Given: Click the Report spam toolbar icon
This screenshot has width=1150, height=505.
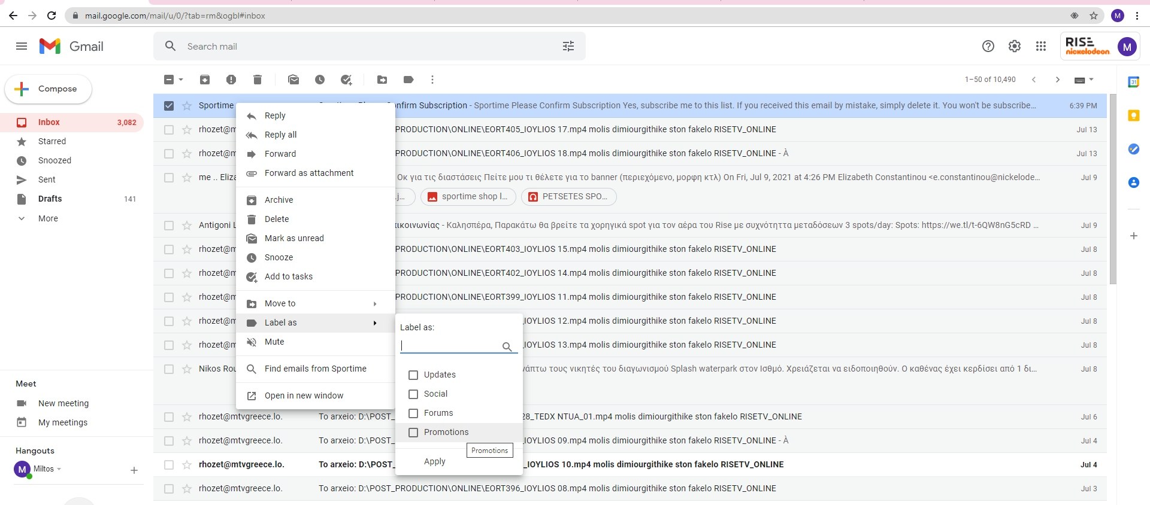Looking at the screenshot, I should pos(231,80).
